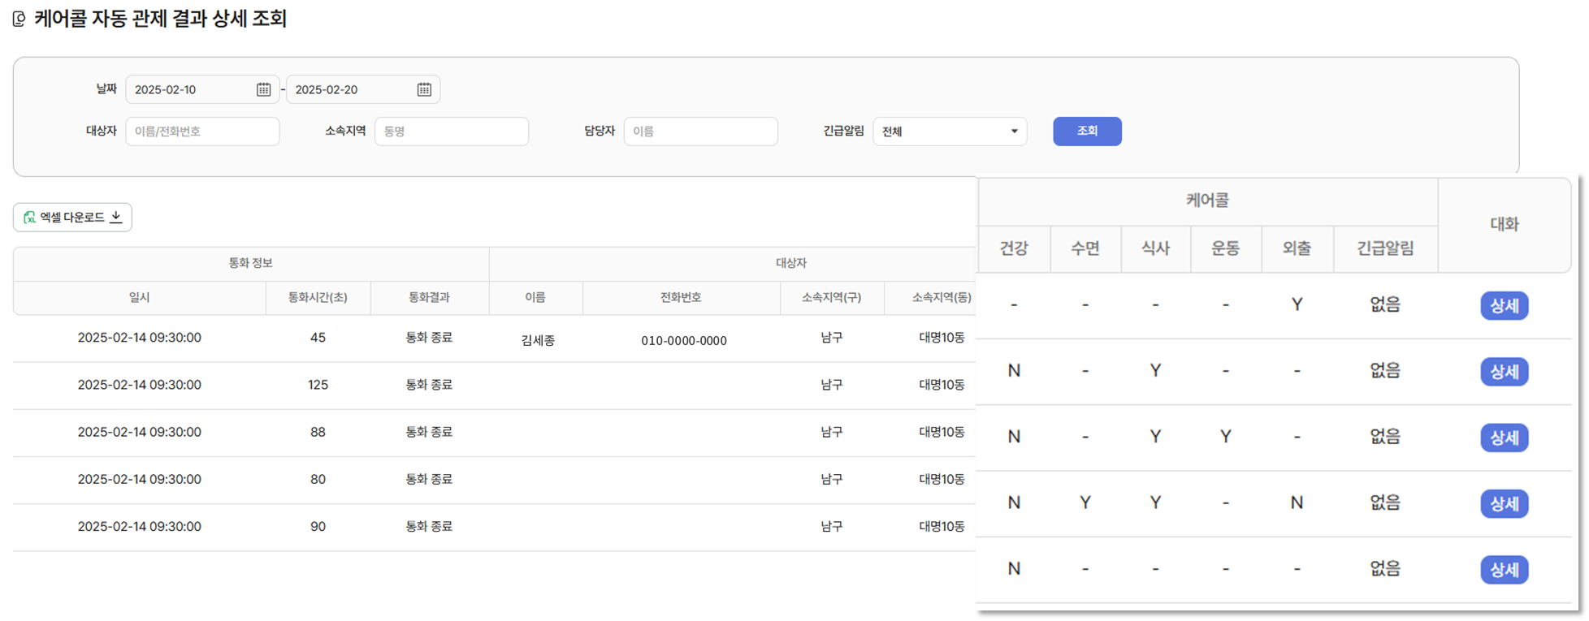Click the 조회 search button
Viewport: 1589px width, 621px height.
tap(1087, 132)
